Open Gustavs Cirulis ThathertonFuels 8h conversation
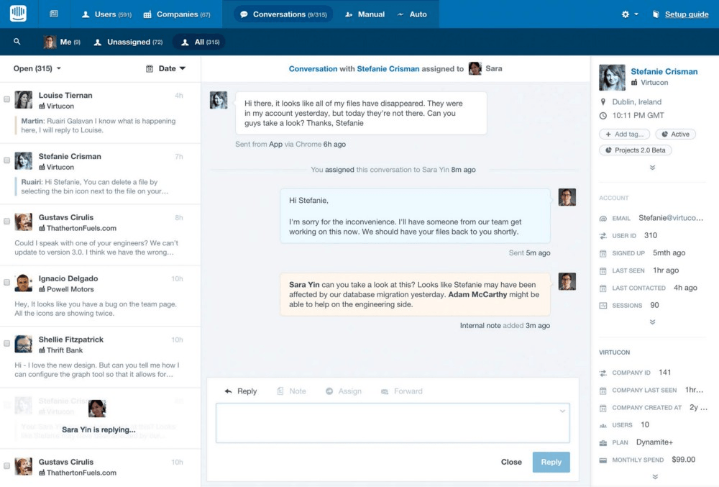 (x=101, y=235)
